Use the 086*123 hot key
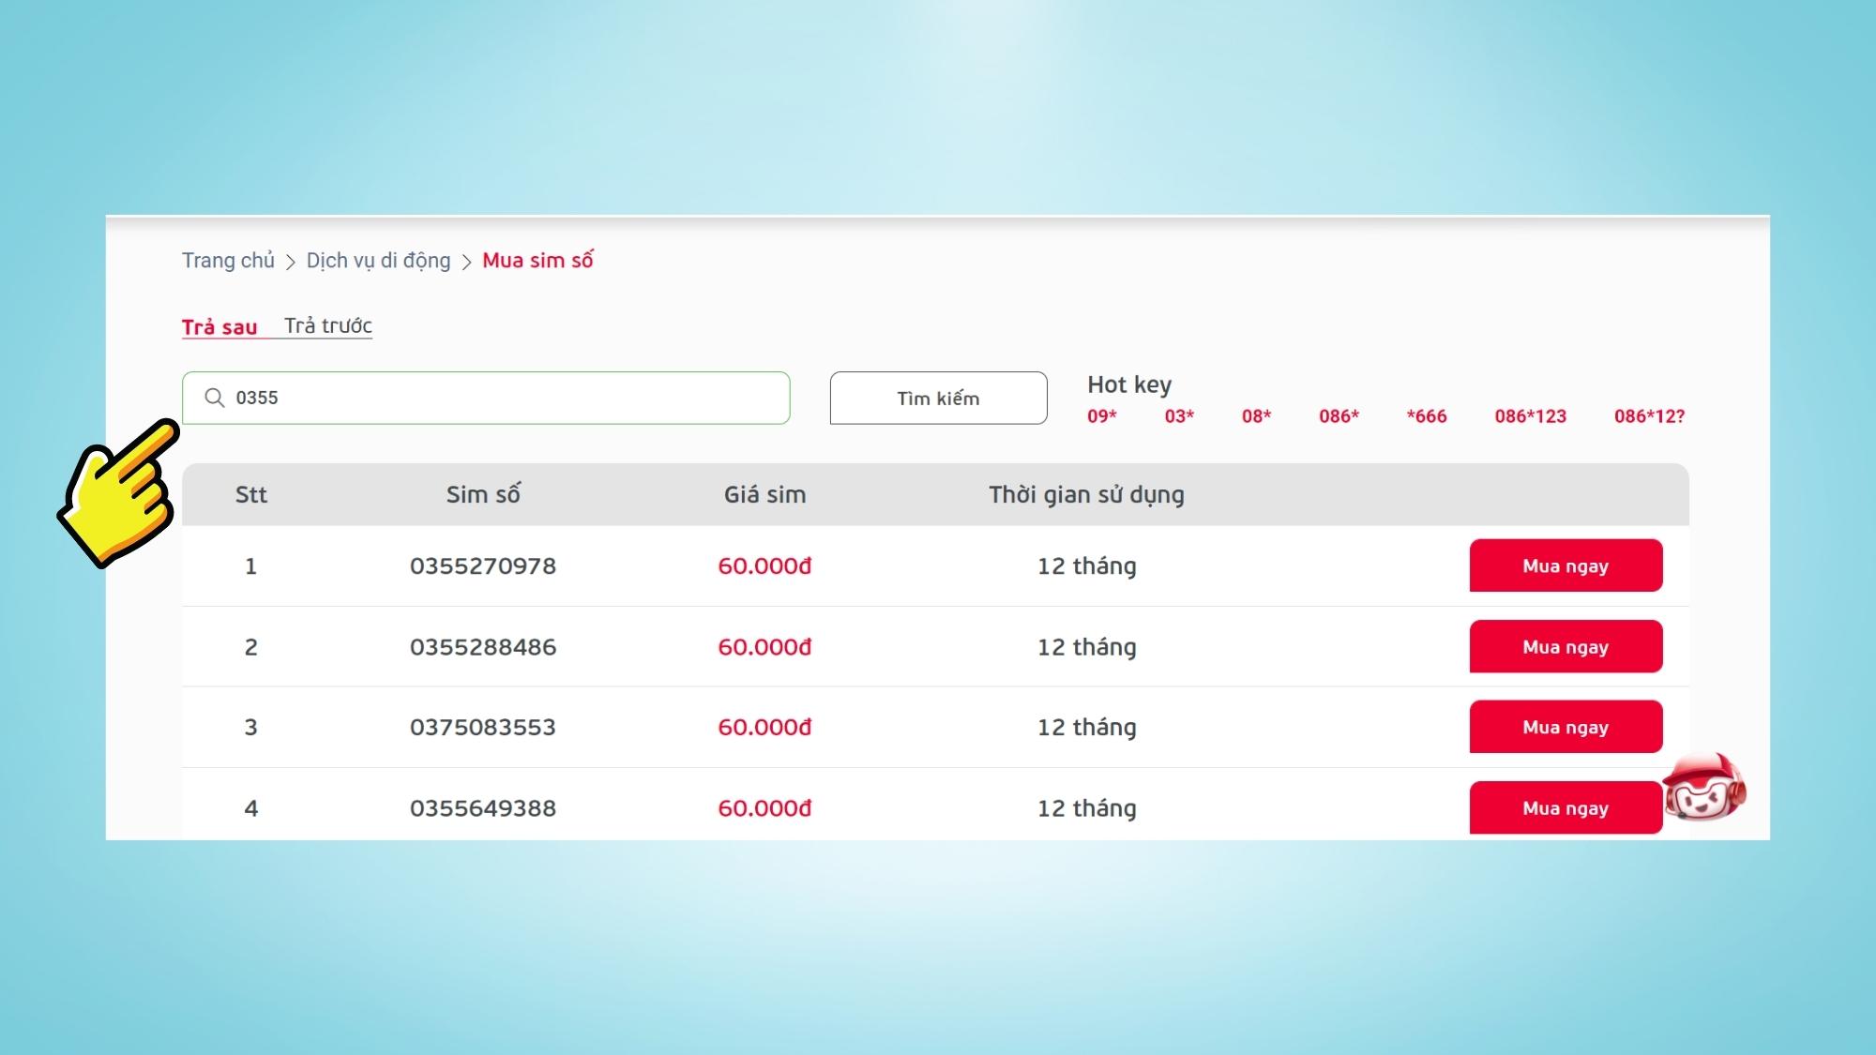The height and width of the screenshot is (1055, 1876). (1530, 416)
